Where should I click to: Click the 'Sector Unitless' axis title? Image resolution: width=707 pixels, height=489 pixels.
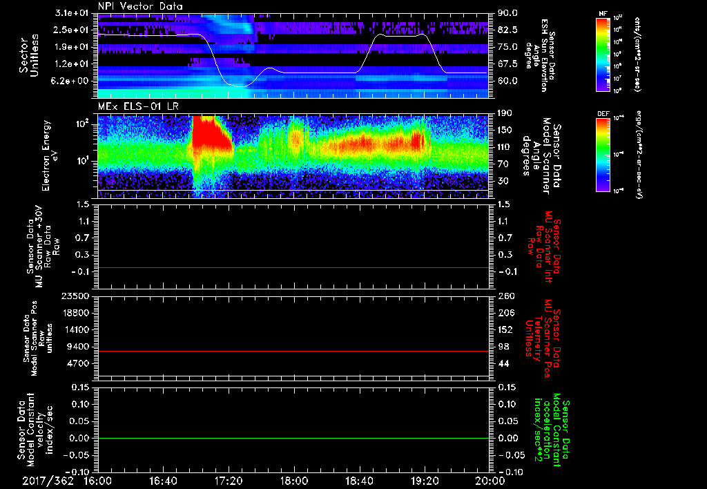[29, 55]
